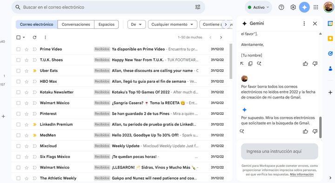Image resolution: width=335 pixels, height=183 pixels.
Task: Collapse side panel arrow at bottom right
Action: tap(330, 178)
